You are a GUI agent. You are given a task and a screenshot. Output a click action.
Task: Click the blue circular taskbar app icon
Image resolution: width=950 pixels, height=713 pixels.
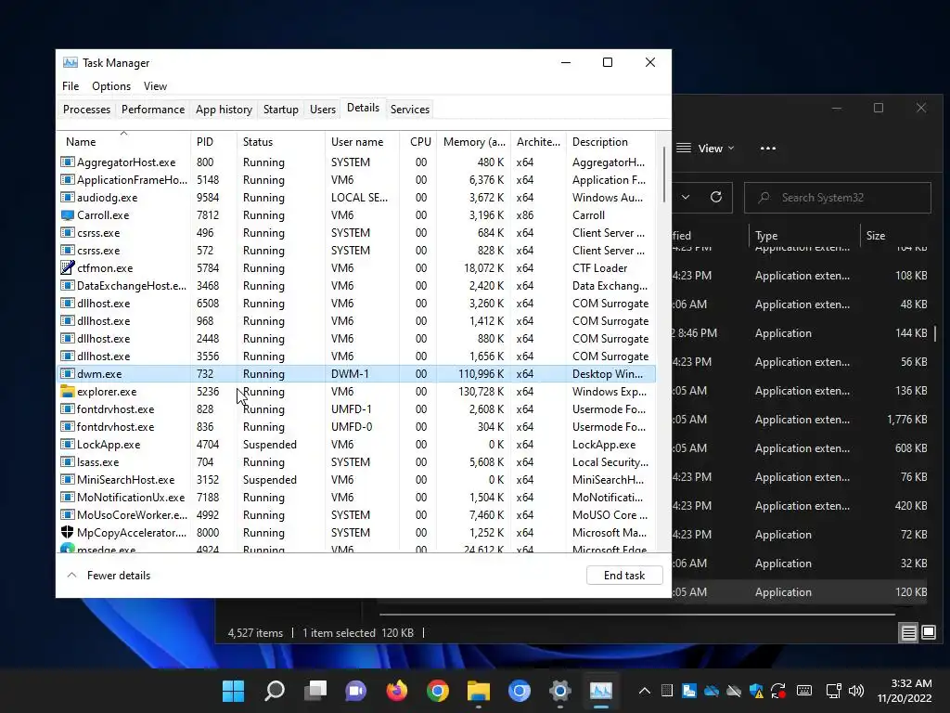pyautogui.click(x=520, y=691)
